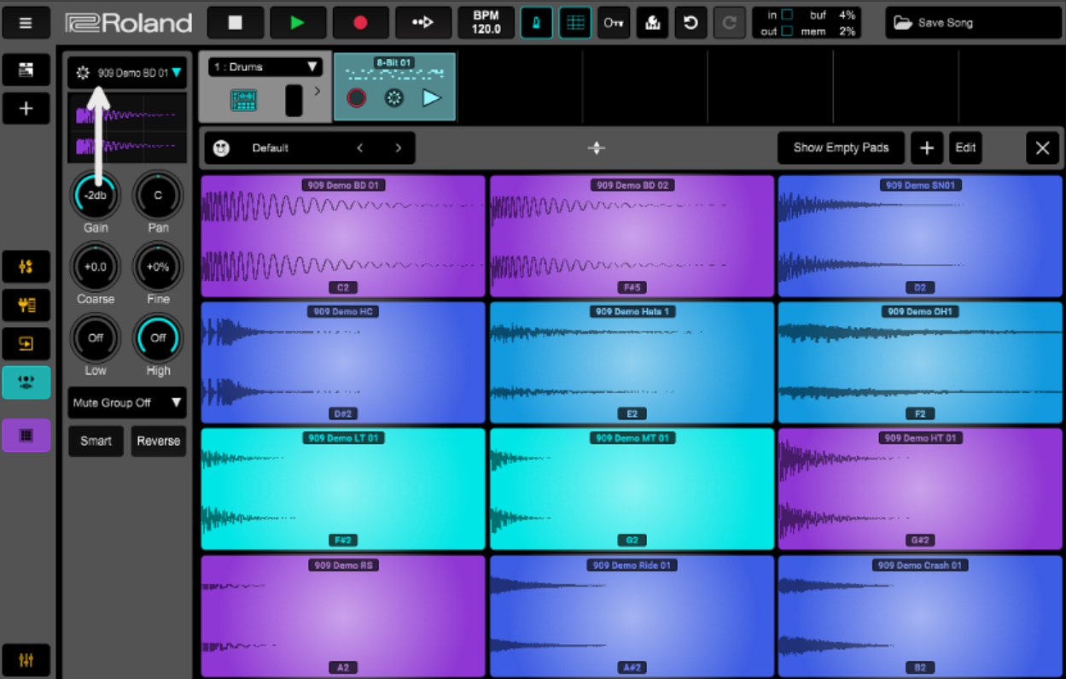The image size is (1066, 679).
Task: Click the BPM 120.0 tempo display
Action: [486, 23]
